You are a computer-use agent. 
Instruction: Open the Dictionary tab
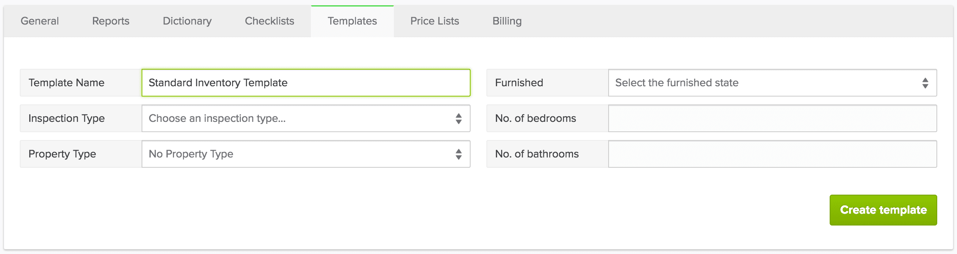coord(187,21)
